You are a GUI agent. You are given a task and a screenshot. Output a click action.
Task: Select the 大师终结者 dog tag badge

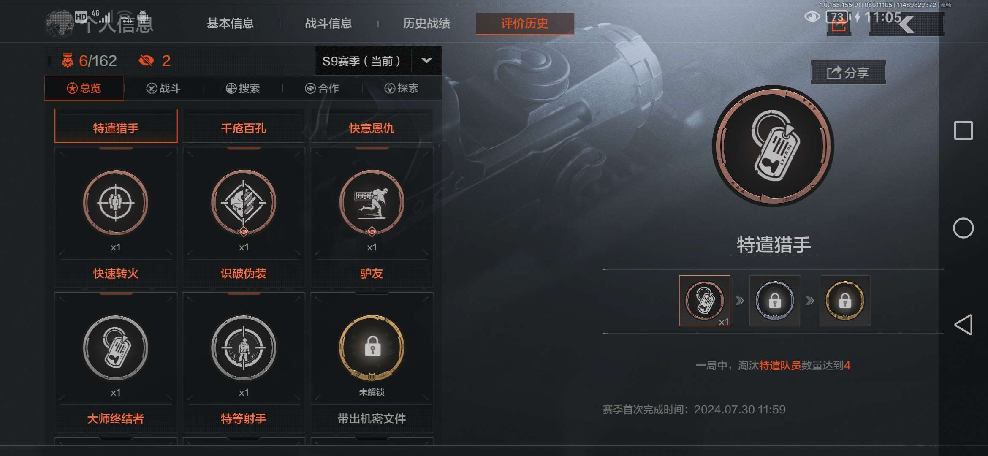(116, 348)
